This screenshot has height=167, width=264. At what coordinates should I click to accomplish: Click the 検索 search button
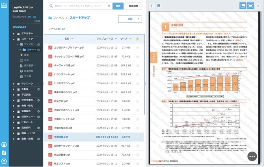click(x=118, y=6)
